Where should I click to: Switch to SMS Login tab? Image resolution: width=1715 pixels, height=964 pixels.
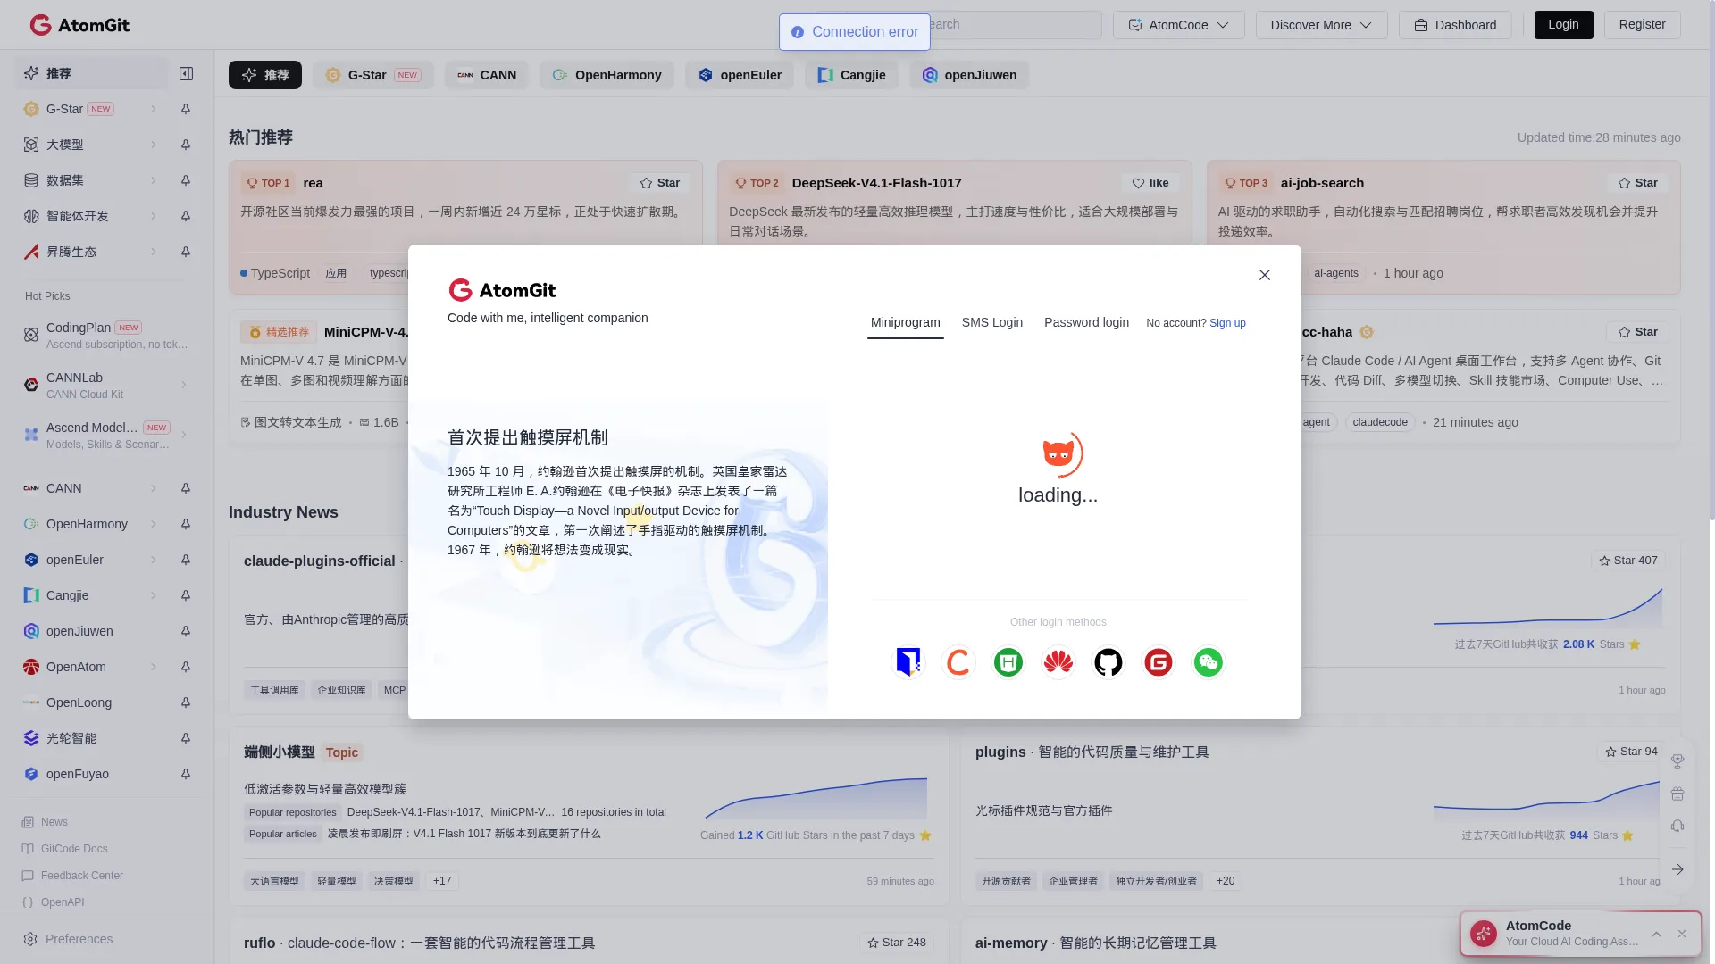(991, 322)
